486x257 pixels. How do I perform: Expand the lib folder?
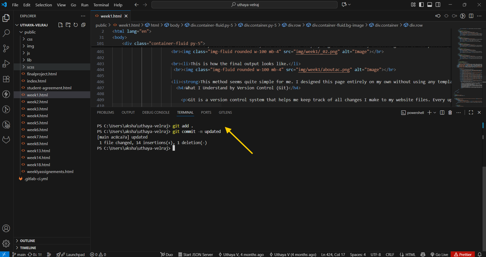[x=52, y=60]
